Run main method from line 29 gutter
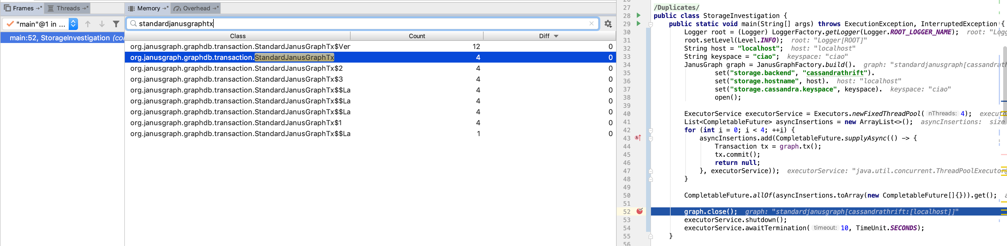The height and width of the screenshot is (246, 1007). (x=638, y=24)
